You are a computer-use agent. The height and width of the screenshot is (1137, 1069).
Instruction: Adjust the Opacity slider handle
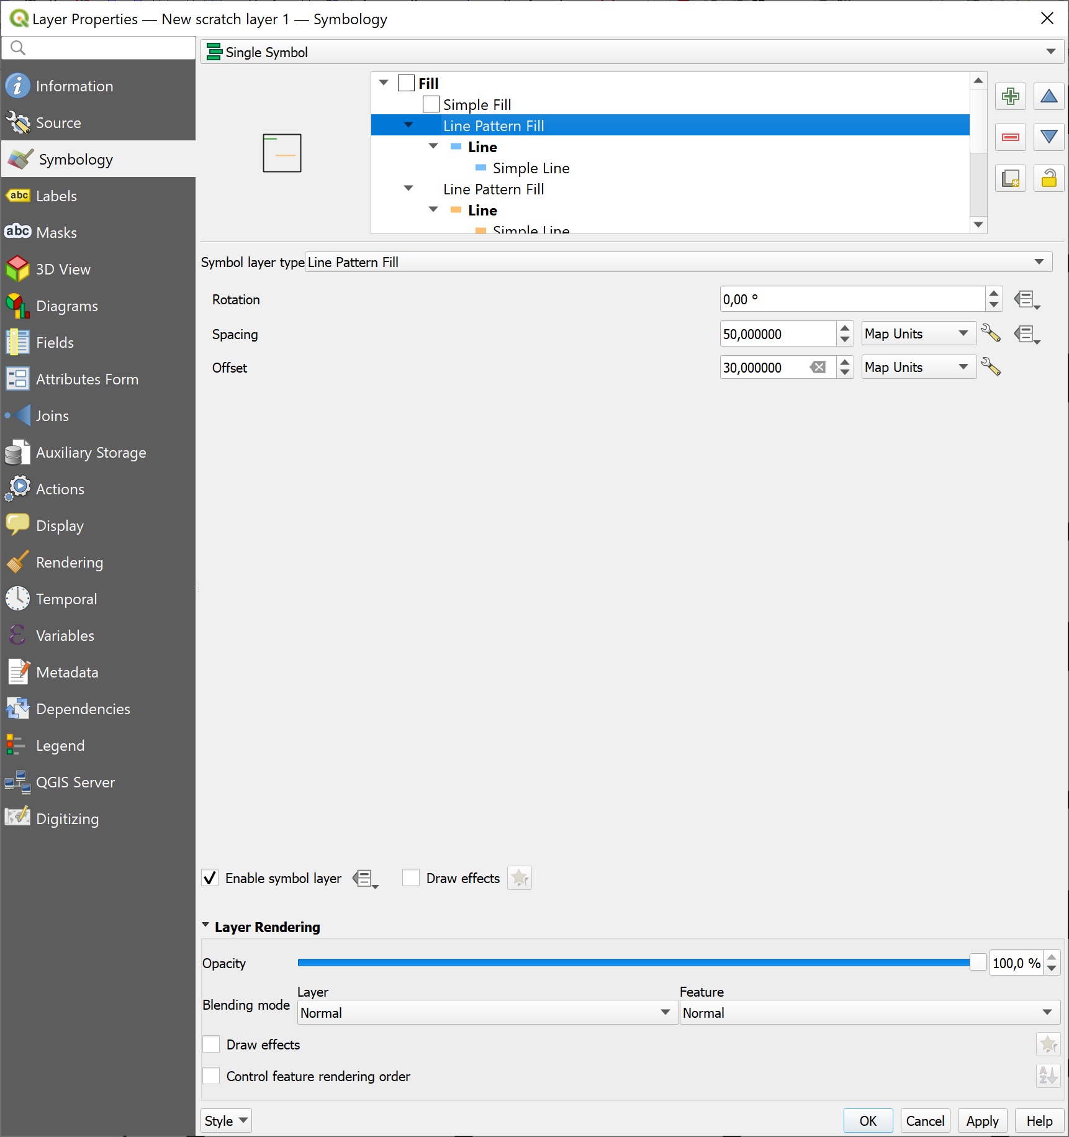(x=978, y=963)
